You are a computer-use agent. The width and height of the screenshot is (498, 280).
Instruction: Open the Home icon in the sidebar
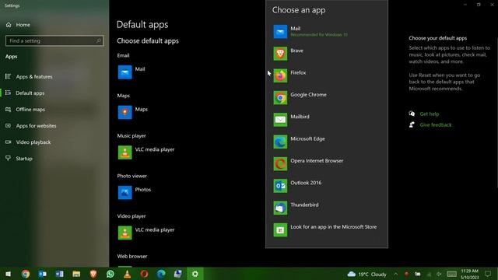pos(9,25)
